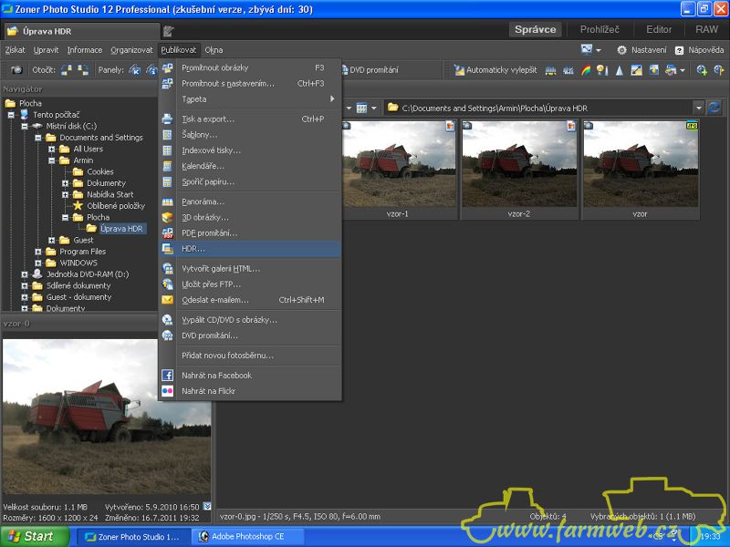Viewport: 730px width, 547px height.
Task: Expand the Program Files folder node
Action: (x=38, y=252)
